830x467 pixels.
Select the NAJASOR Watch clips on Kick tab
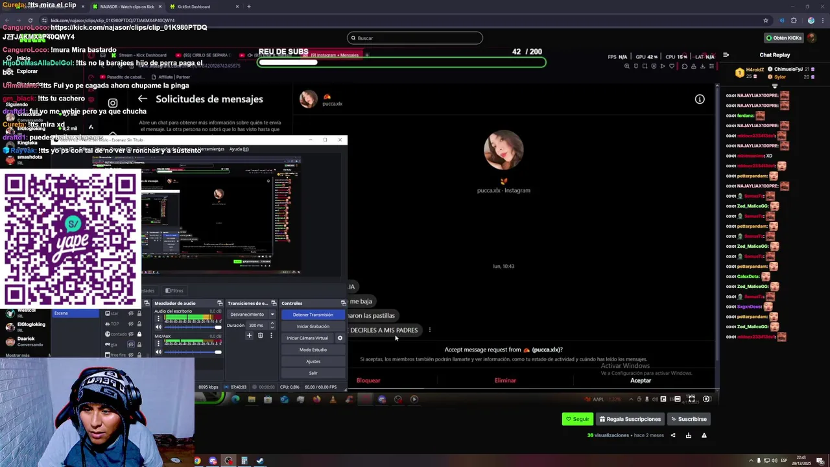point(127,6)
